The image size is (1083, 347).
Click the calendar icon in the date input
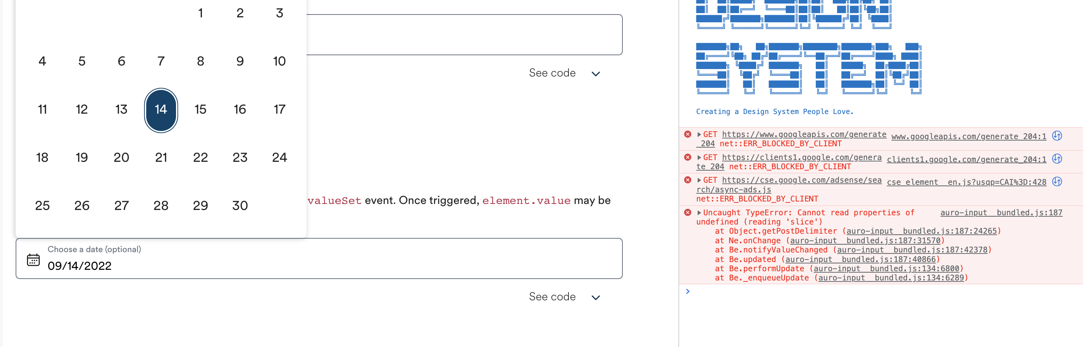pyautogui.click(x=33, y=261)
